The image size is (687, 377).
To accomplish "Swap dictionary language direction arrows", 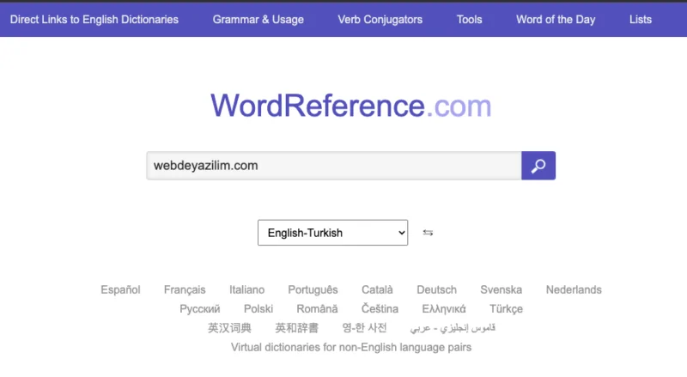I will [x=428, y=233].
